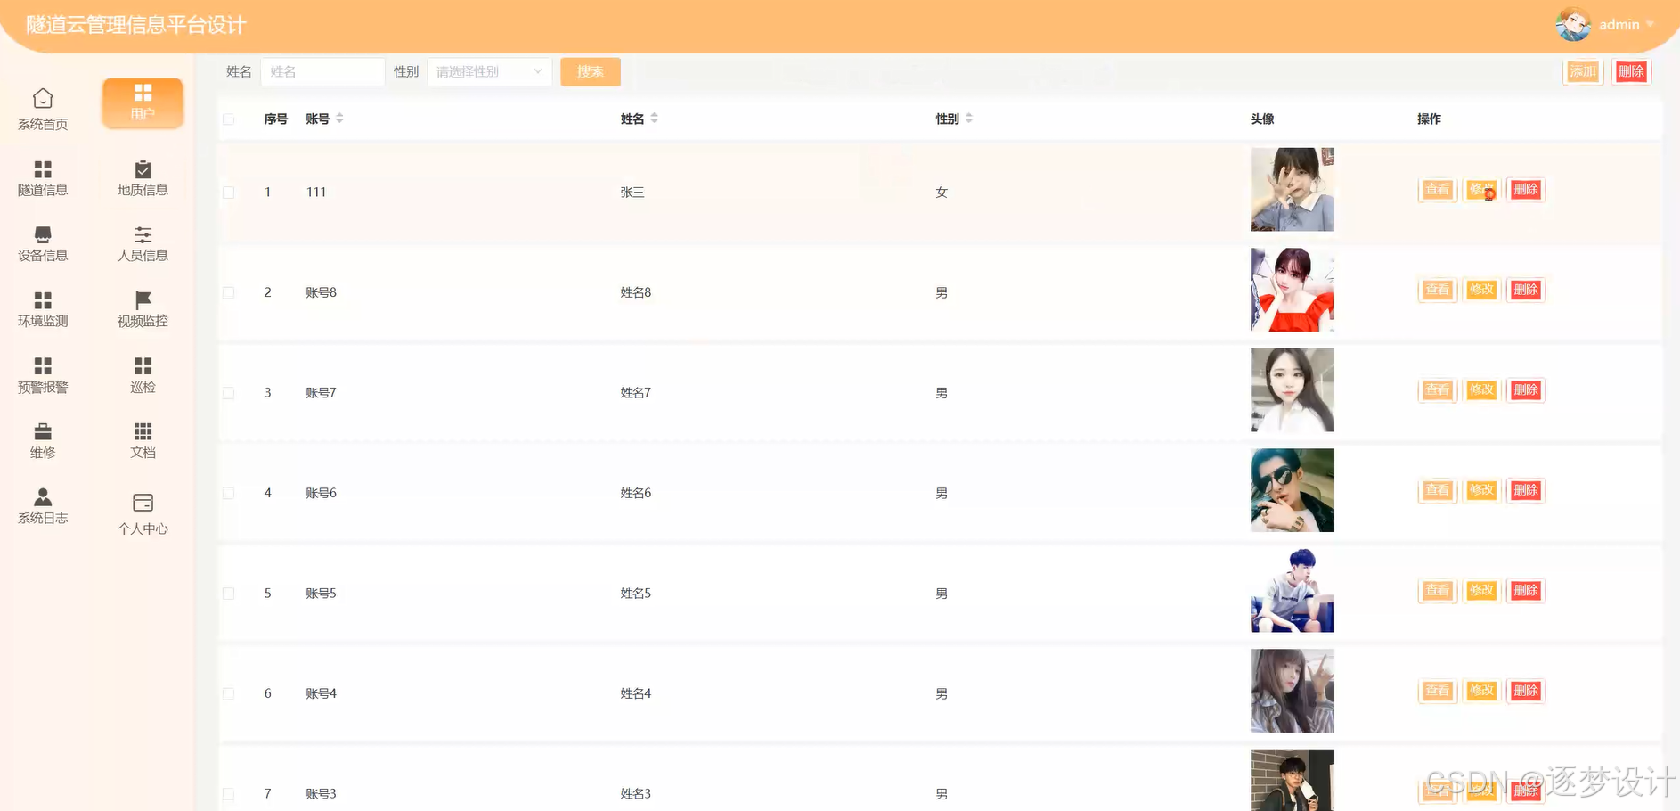
Task: Click the account cell 111
Action: (316, 193)
